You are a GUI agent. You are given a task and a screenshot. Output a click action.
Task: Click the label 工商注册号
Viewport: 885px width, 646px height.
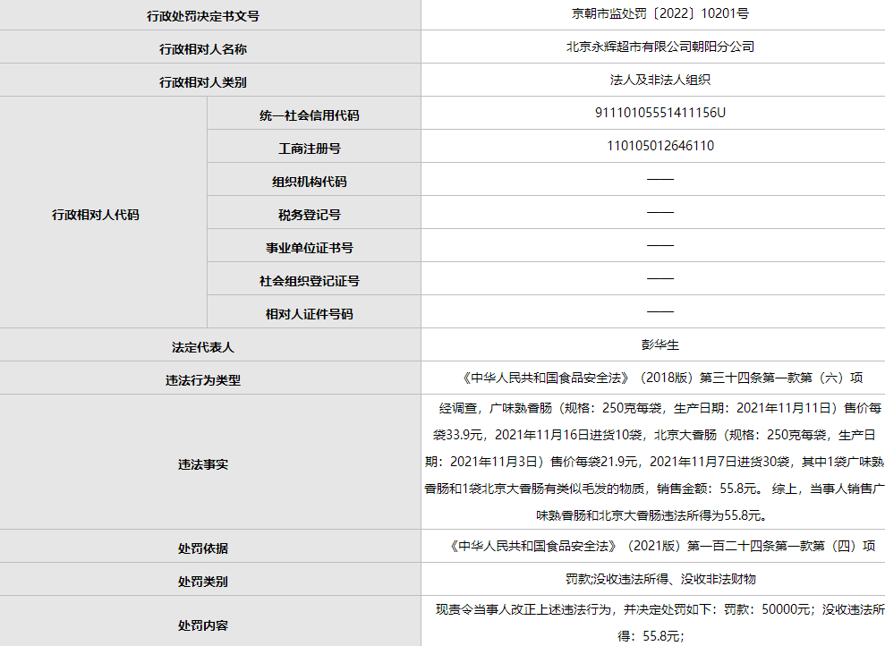click(x=310, y=149)
